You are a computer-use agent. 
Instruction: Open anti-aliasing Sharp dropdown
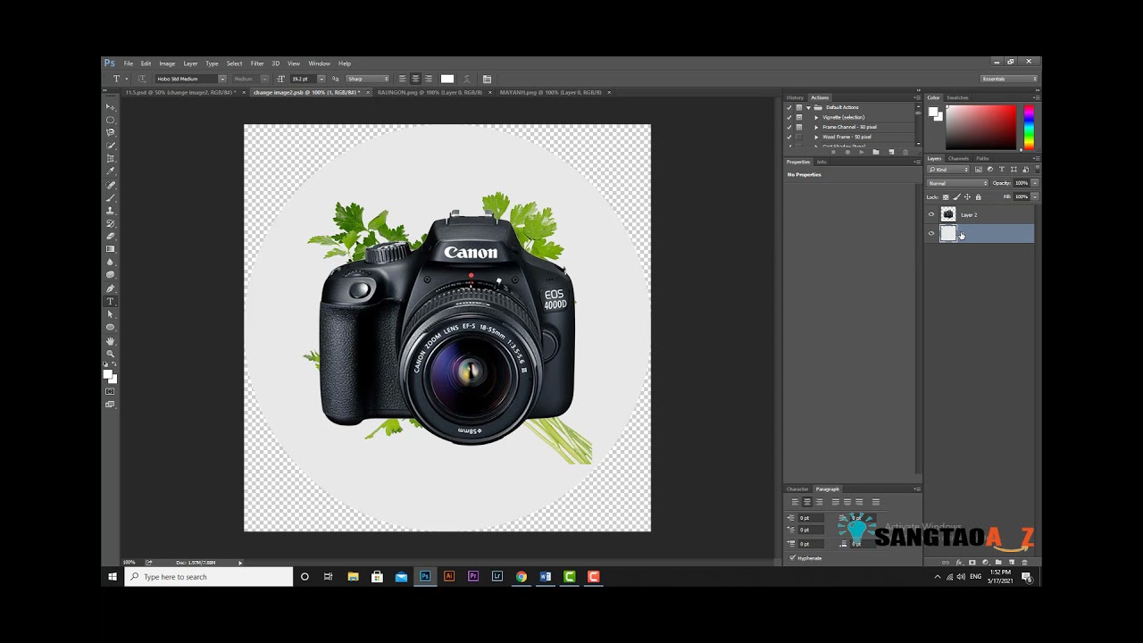(368, 79)
